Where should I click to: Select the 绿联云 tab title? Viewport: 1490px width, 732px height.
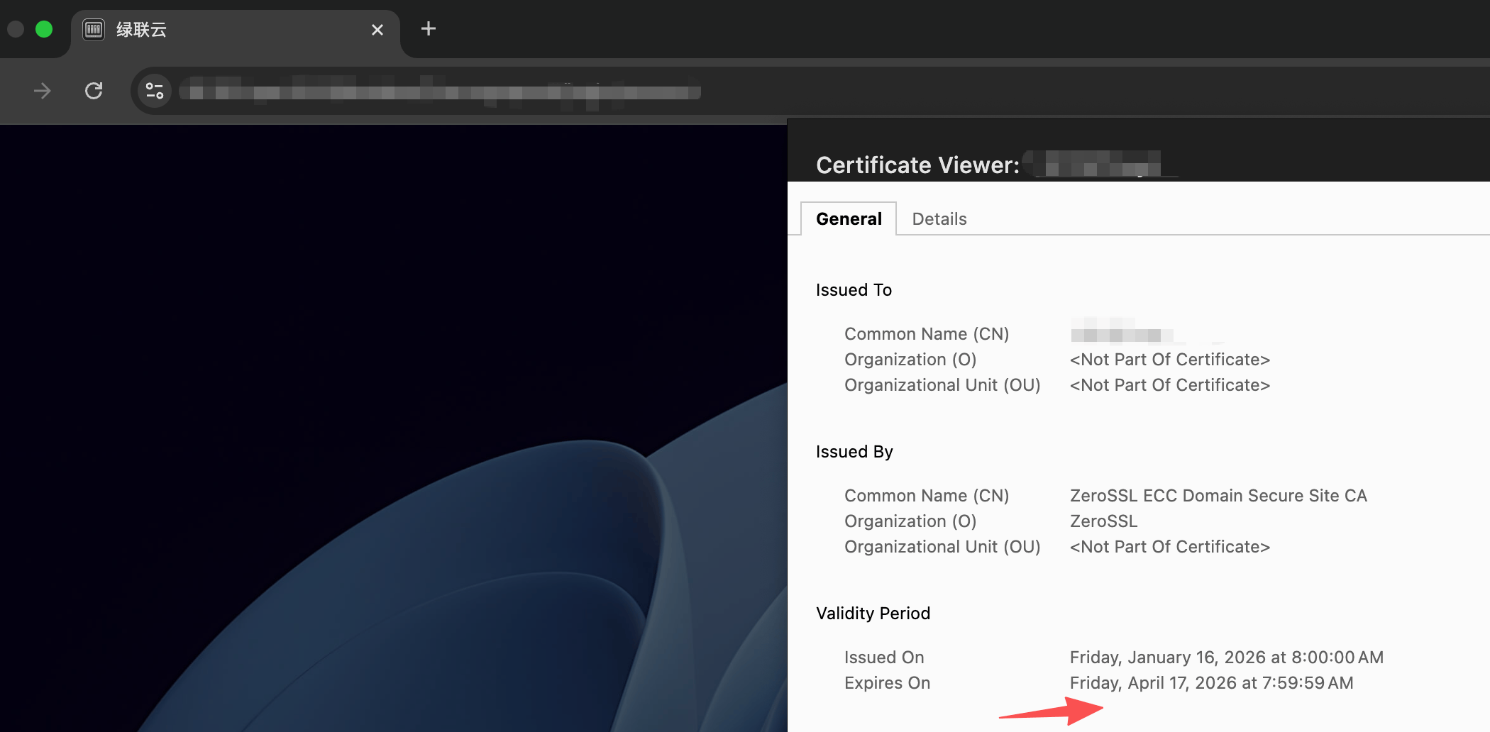click(142, 30)
